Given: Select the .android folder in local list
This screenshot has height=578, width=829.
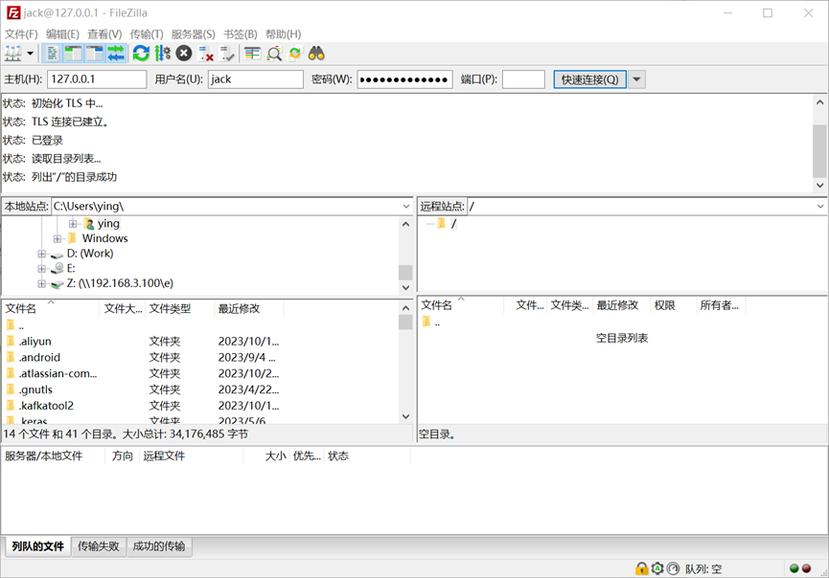Looking at the screenshot, I should pos(39,357).
